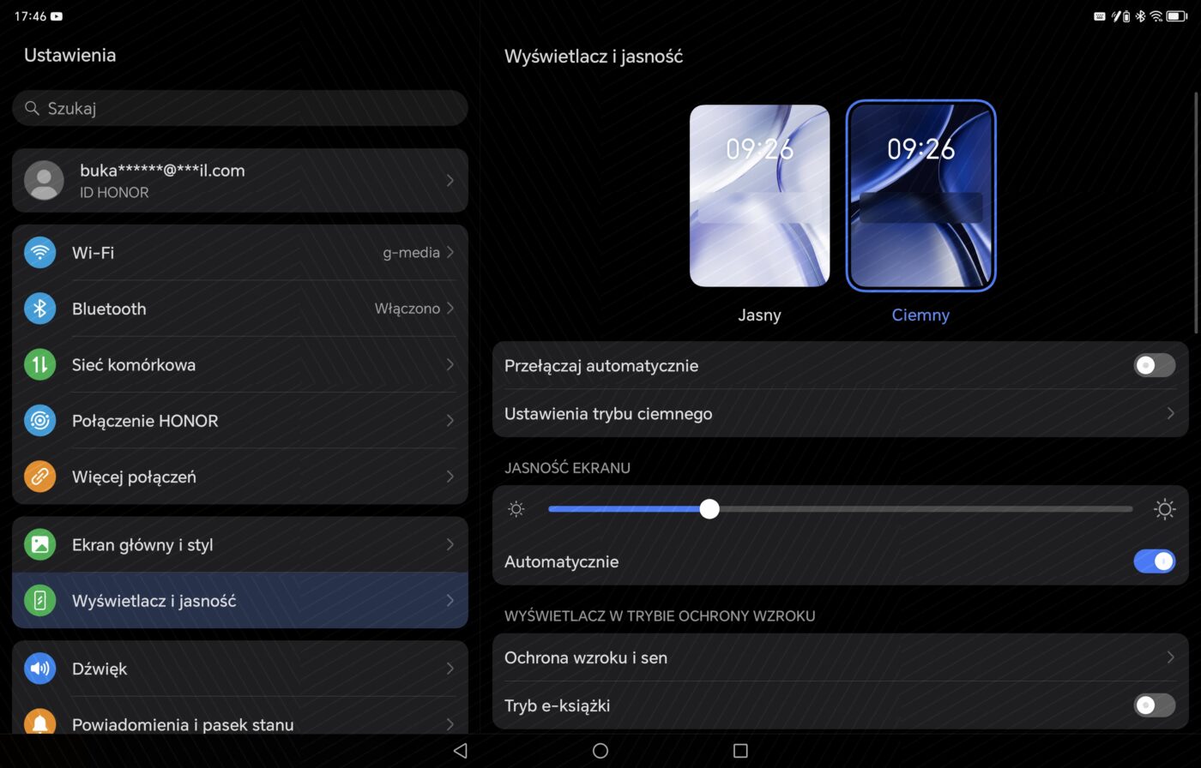Open Ustawienia trybu ciemnego chevron
The height and width of the screenshot is (768, 1201).
(x=1170, y=413)
